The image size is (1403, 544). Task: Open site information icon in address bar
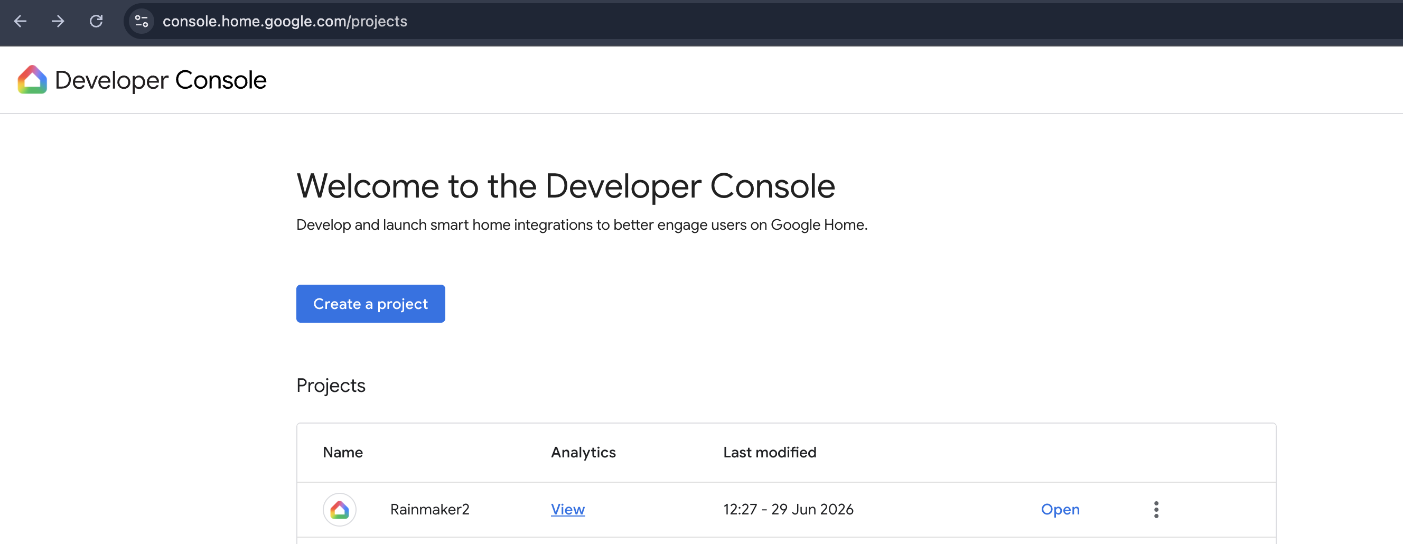(142, 21)
